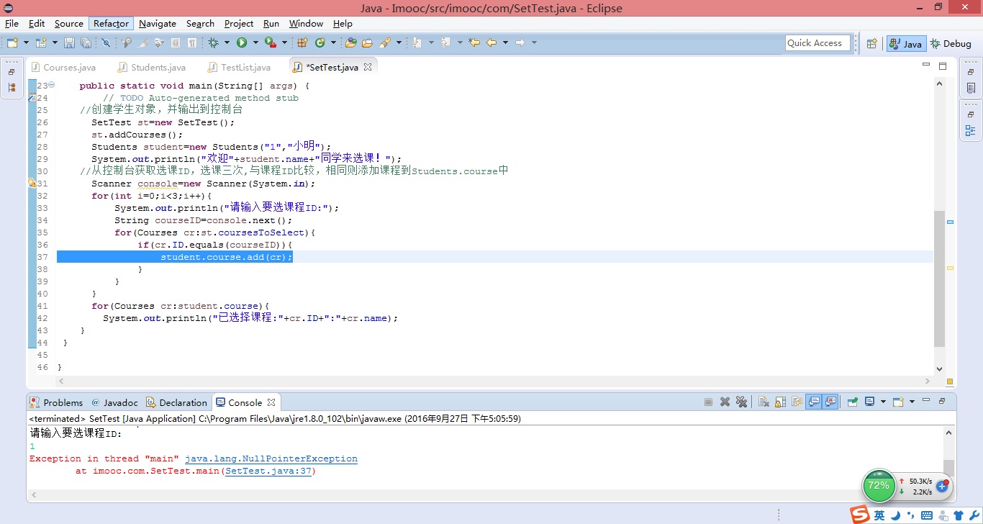
Task: Select the Save All icon
Action: [x=86, y=42]
